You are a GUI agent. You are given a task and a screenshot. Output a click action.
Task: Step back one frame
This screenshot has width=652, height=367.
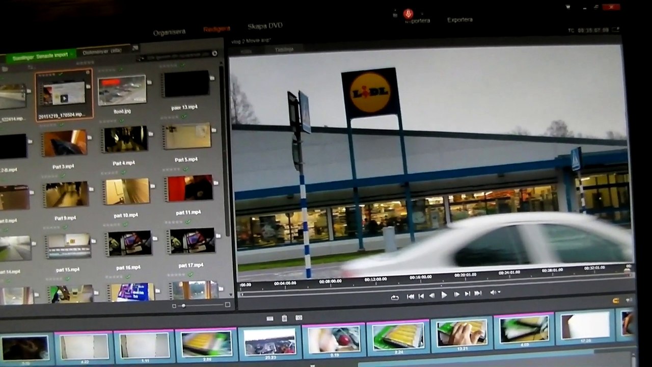pos(432,296)
